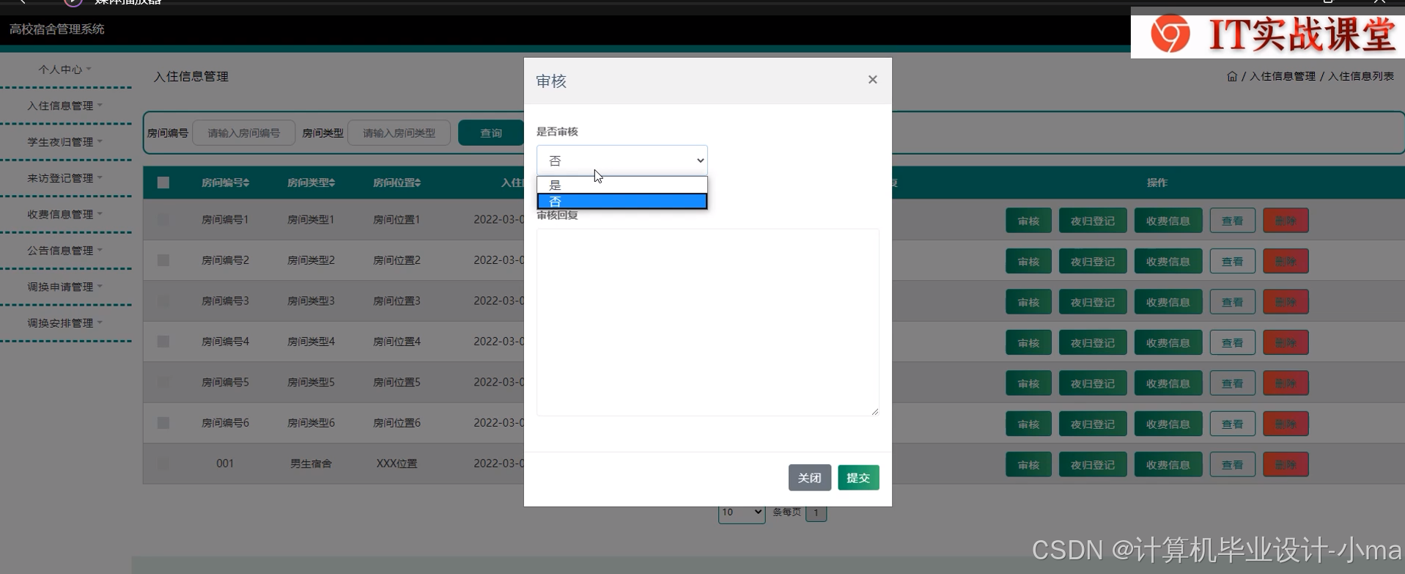The height and width of the screenshot is (574, 1405).
Task: Click into the 审核回复 text area
Action: click(708, 323)
